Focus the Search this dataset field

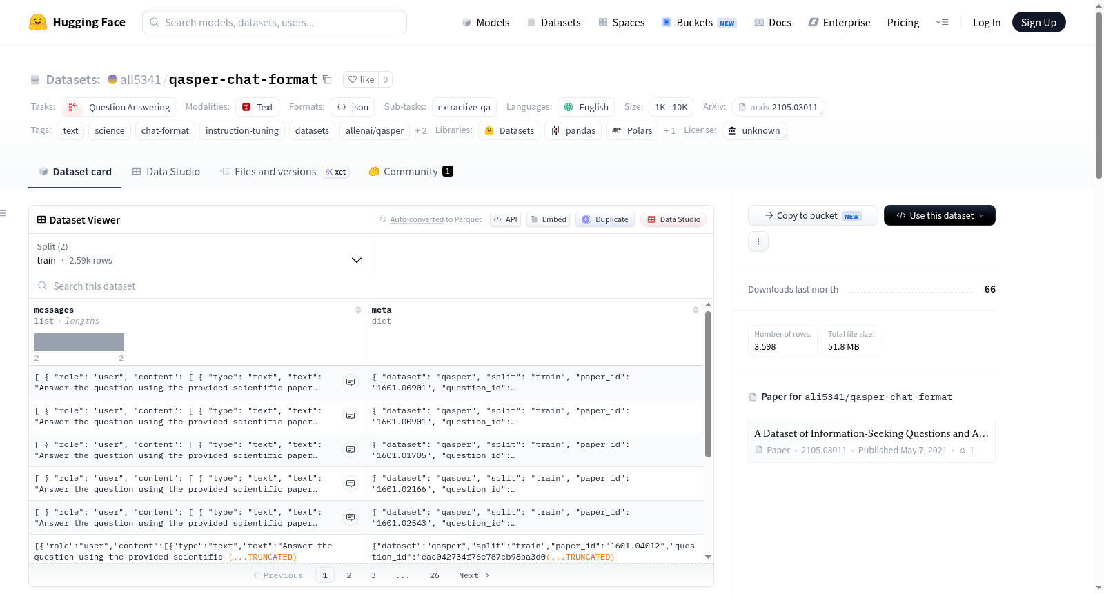[371, 286]
